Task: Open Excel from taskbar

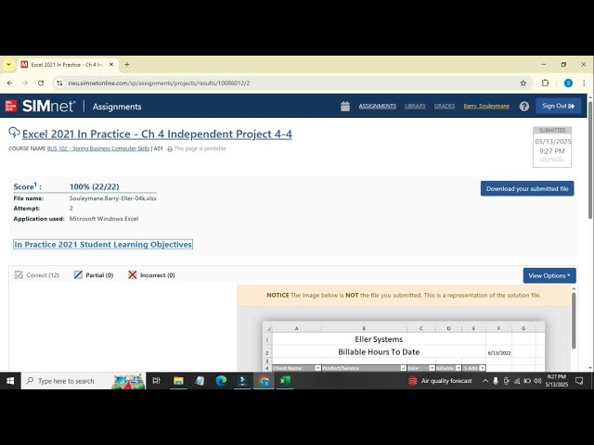Action: pyautogui.click(x=285, y=381)
